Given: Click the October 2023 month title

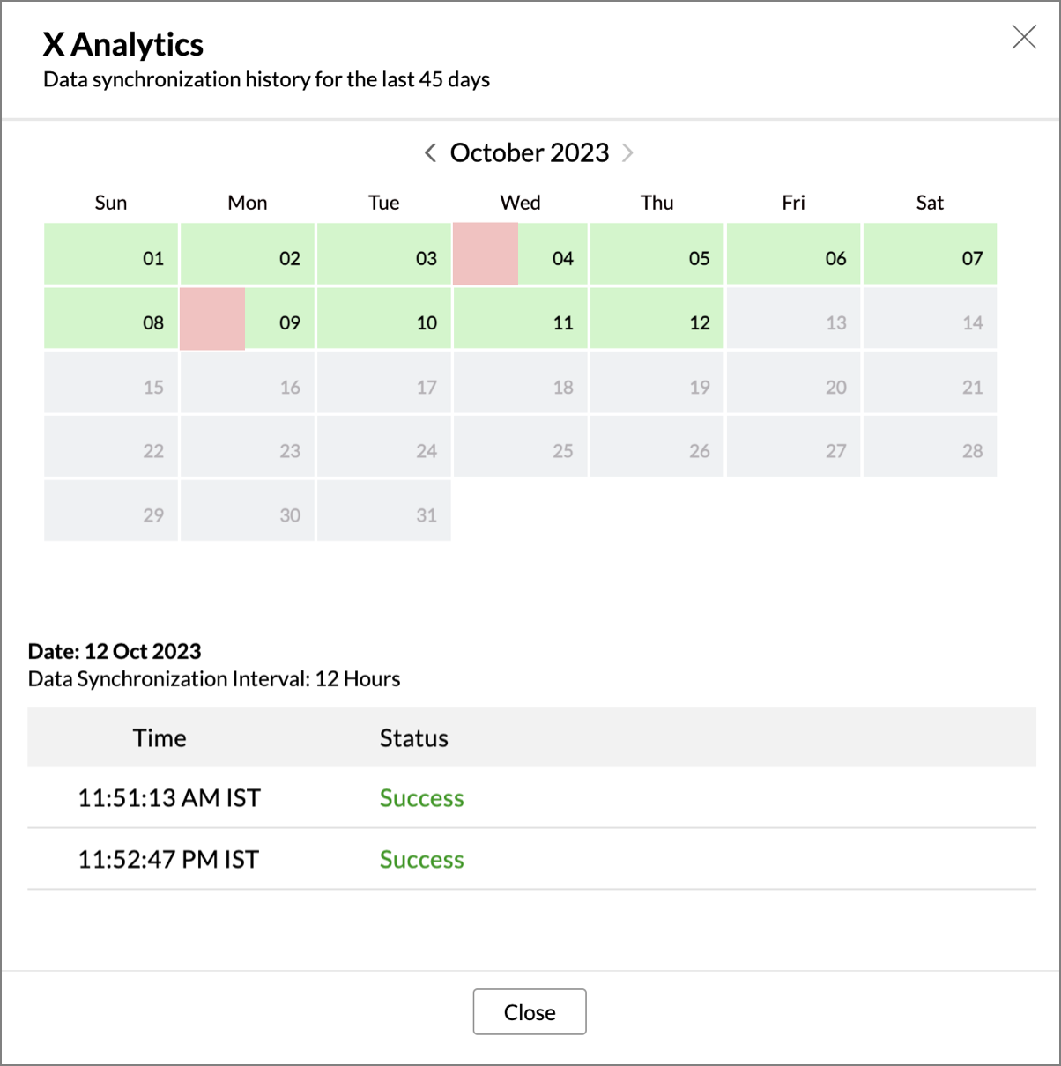Looking at the screenshot, I should click(530, 152).
